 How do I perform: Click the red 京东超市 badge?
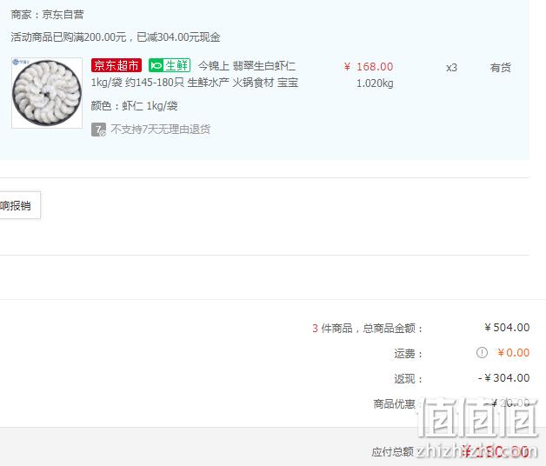coord(117,65)
